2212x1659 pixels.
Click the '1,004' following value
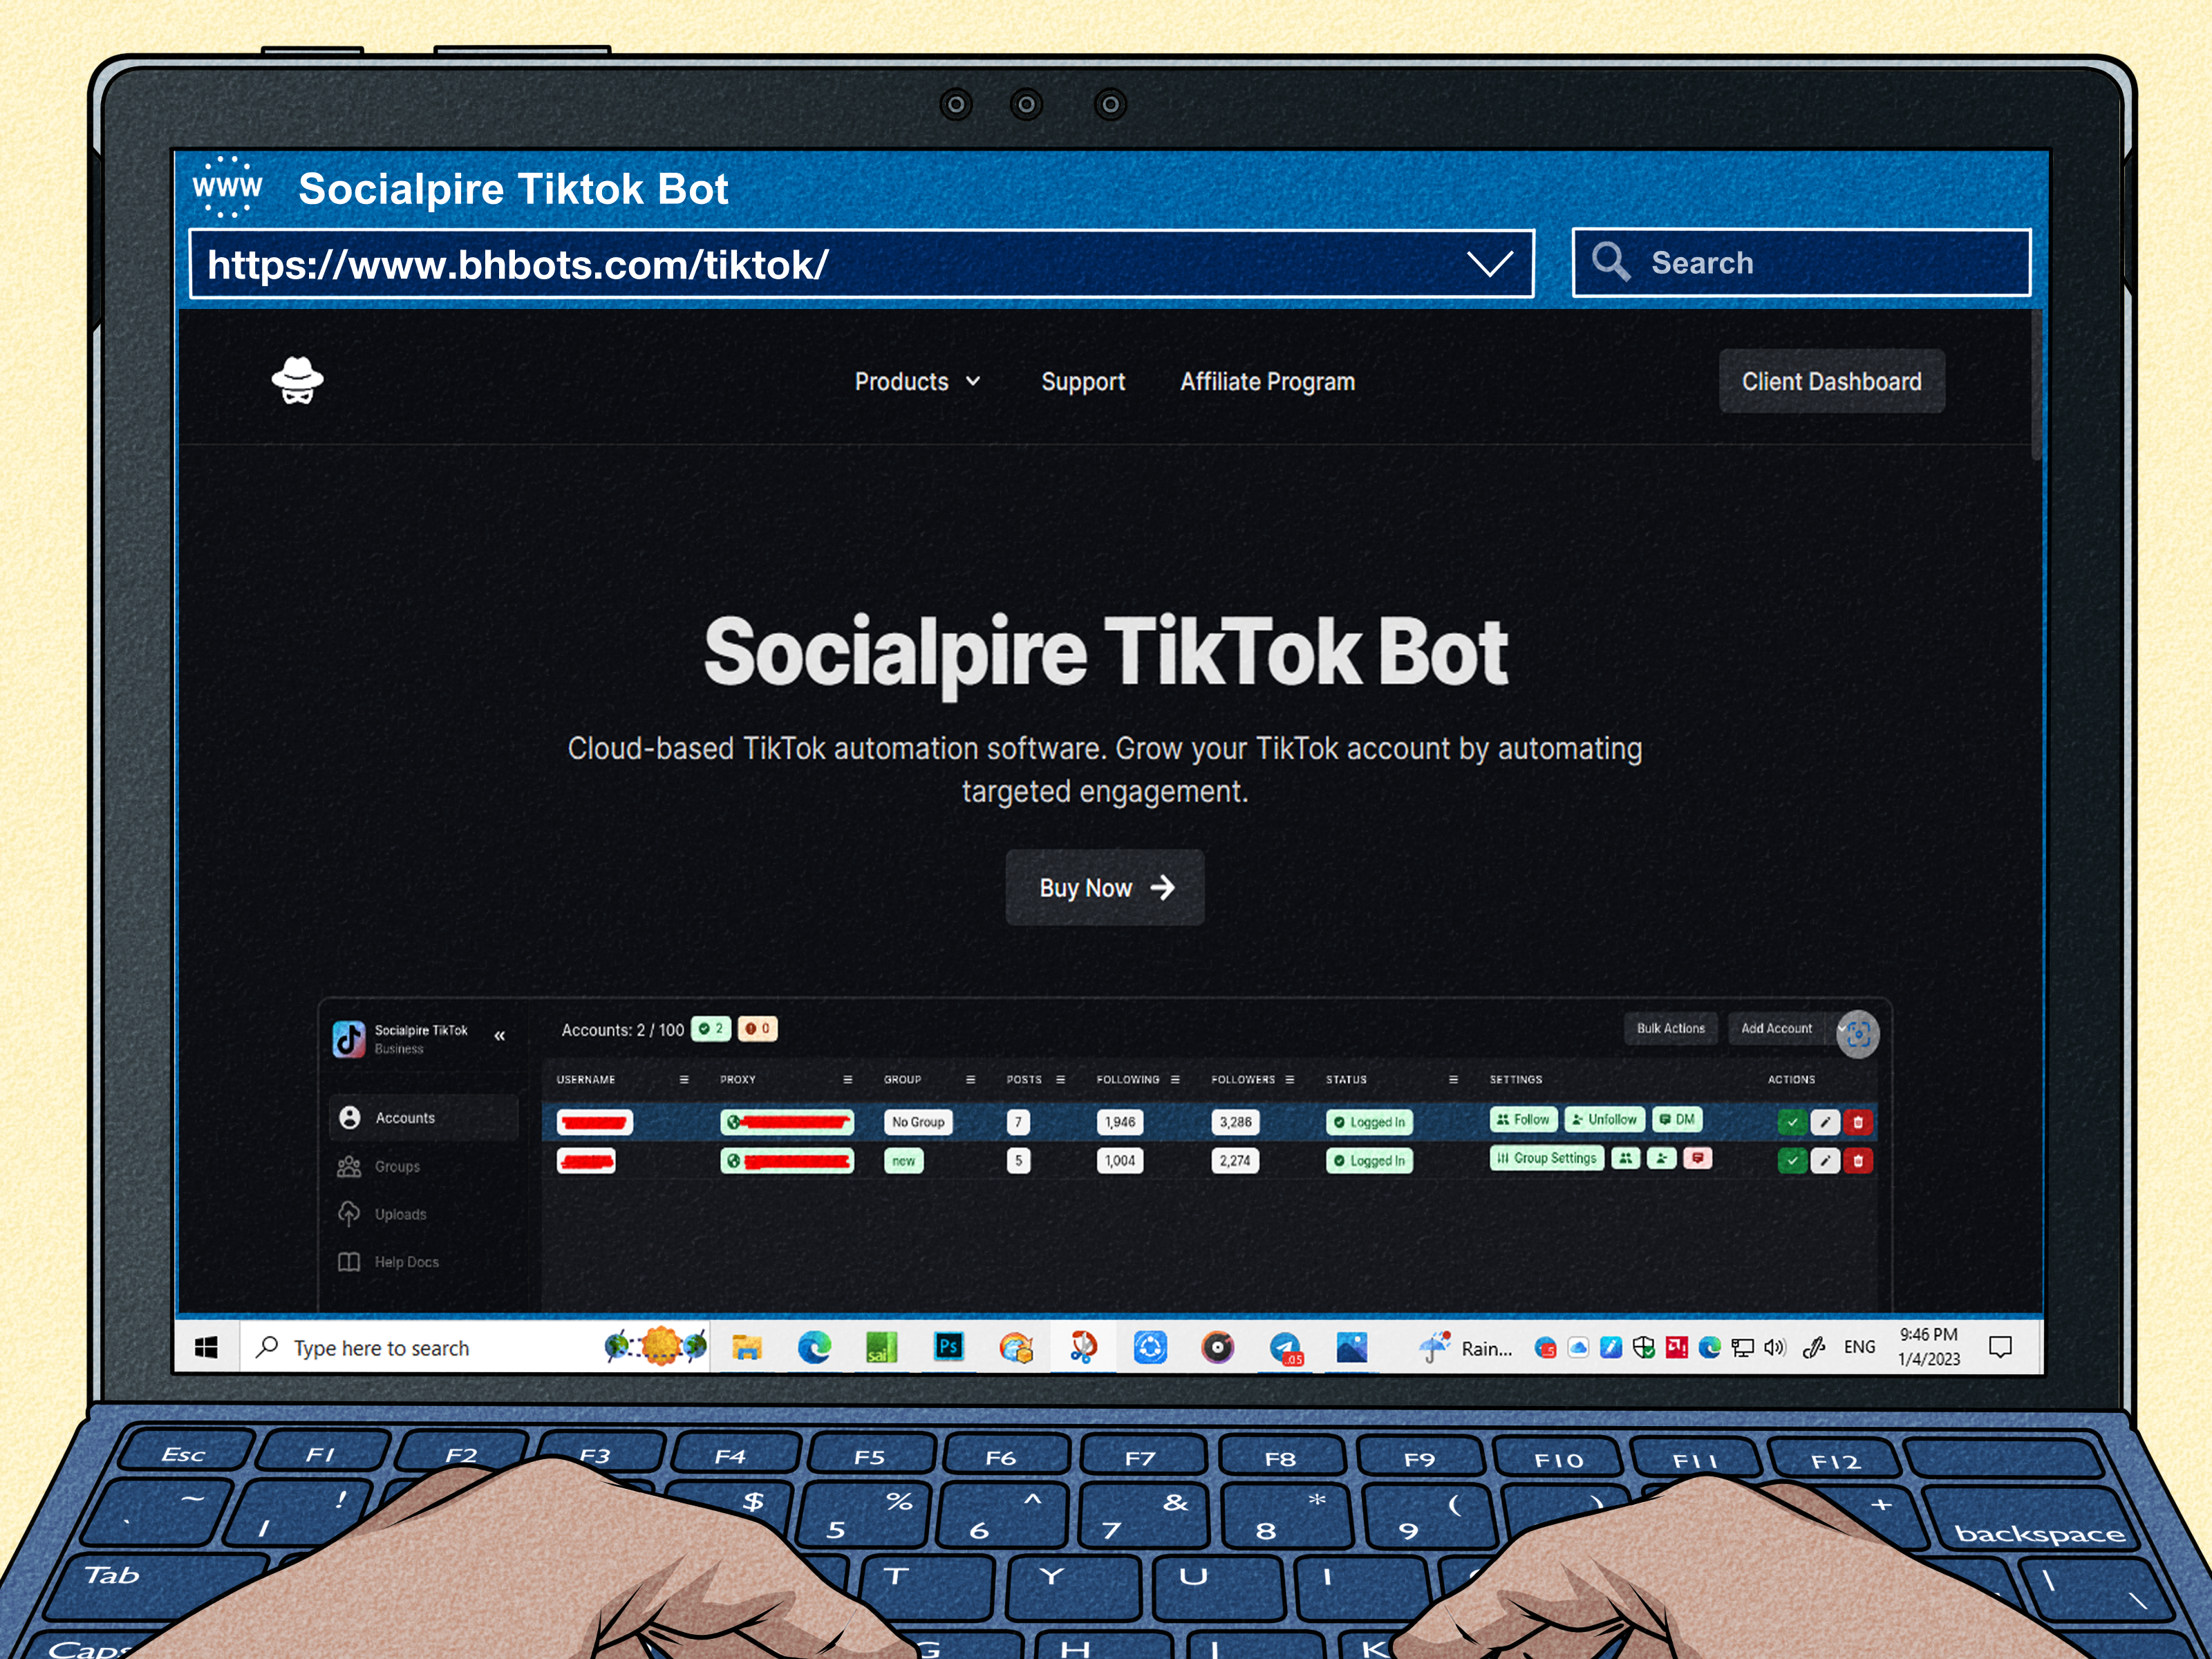1120,1161
